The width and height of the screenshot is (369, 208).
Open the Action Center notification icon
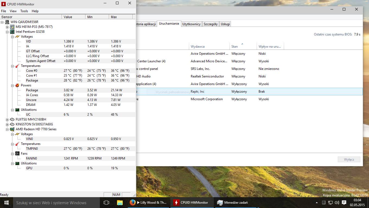coord(344,203)
